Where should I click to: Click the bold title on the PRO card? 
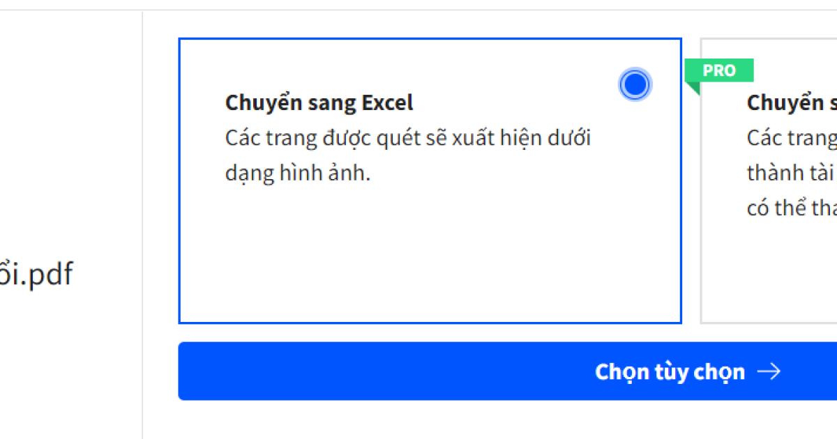(x=790, y=102)
